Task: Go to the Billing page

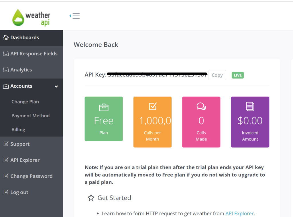Action: pos(18,130)
